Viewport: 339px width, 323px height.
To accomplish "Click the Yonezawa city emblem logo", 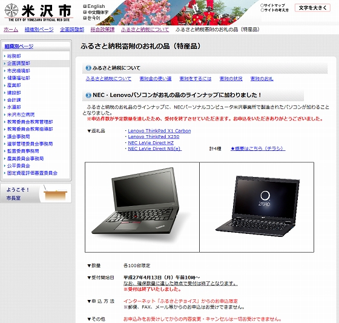I will [x=12, y=10].
